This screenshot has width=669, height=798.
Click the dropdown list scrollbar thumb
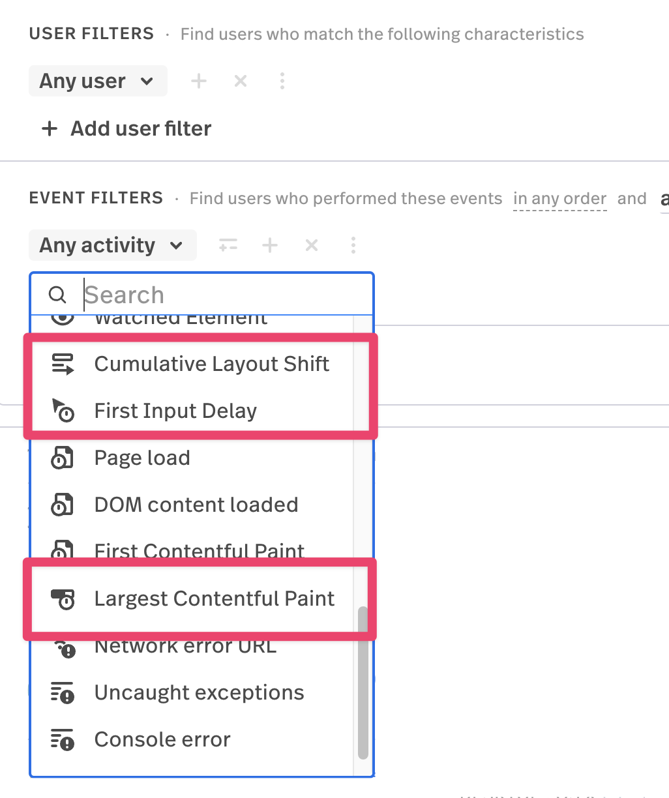click(x=363, y=682)
